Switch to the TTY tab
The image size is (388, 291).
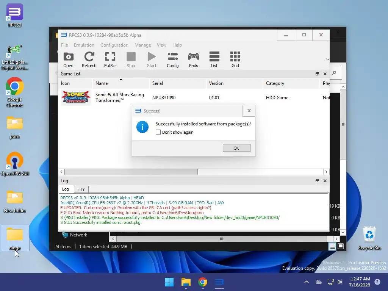(x=81, y=189)
